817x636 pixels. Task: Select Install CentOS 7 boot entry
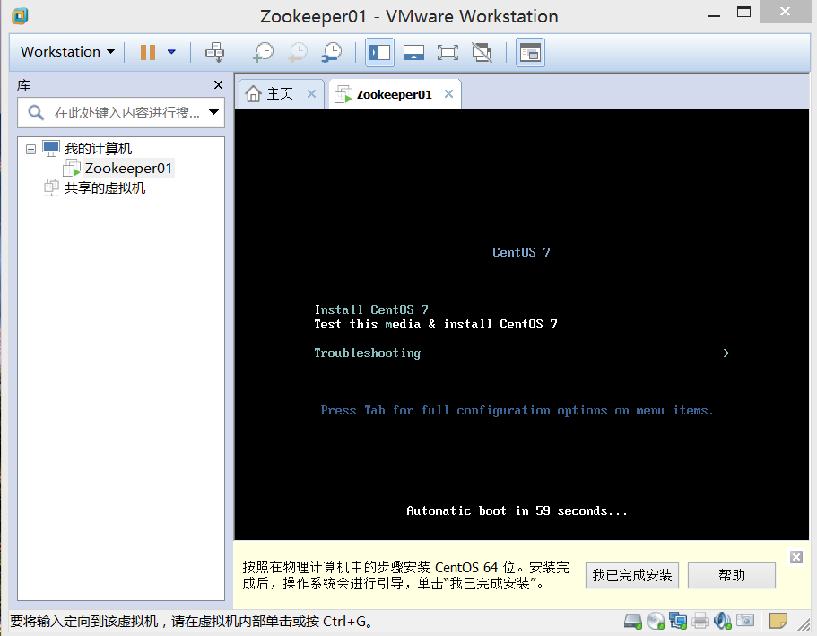pyautogui.click(x=371, y=309)
